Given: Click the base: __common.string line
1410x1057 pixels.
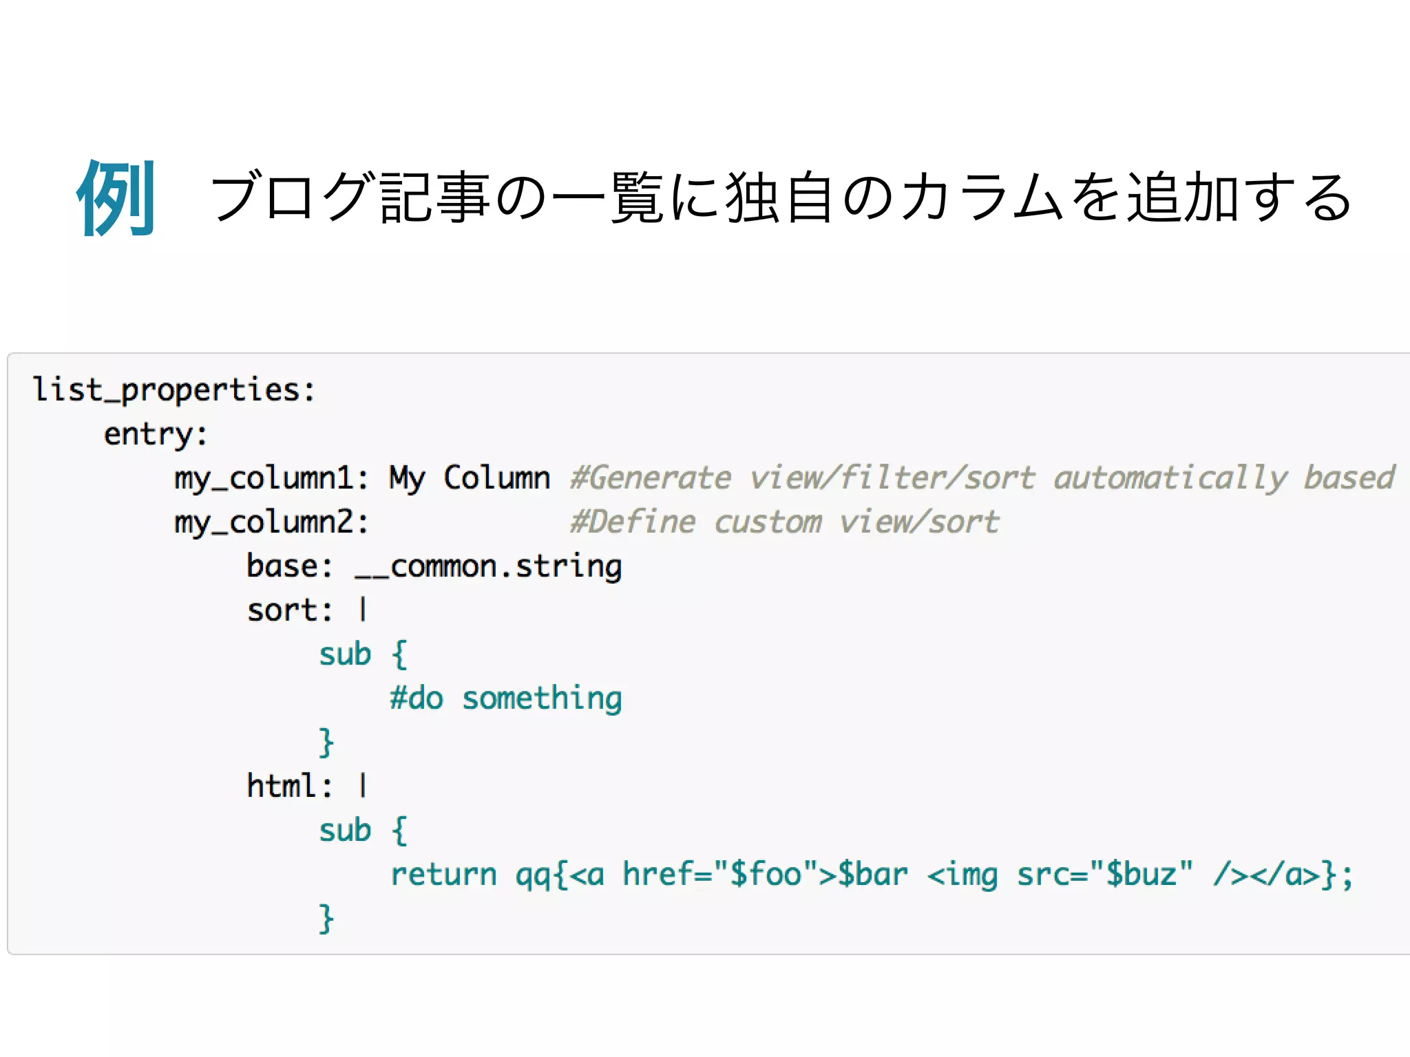Looking at the screenshot, I should (434, 566).
